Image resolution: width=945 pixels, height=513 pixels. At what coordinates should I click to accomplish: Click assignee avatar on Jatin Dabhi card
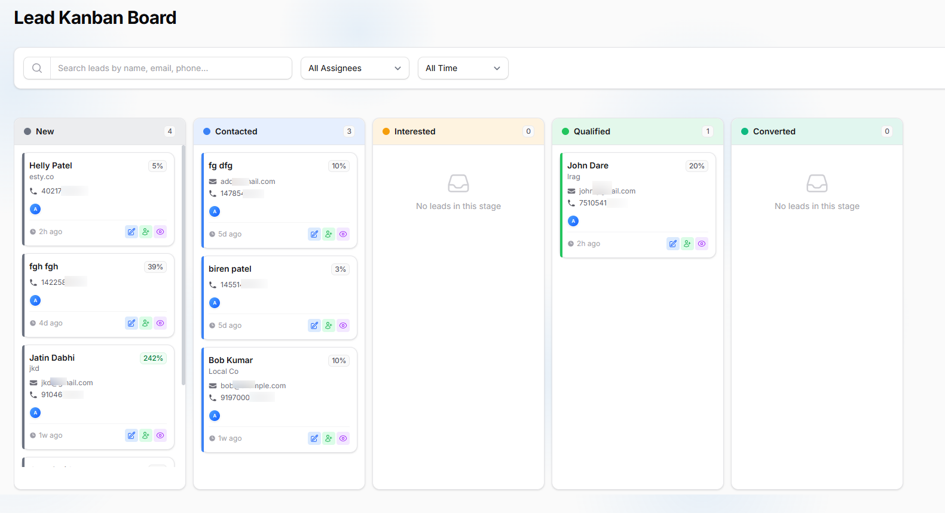point(35,413)
